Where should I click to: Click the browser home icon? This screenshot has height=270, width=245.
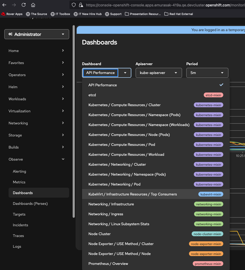click(33, 5)
